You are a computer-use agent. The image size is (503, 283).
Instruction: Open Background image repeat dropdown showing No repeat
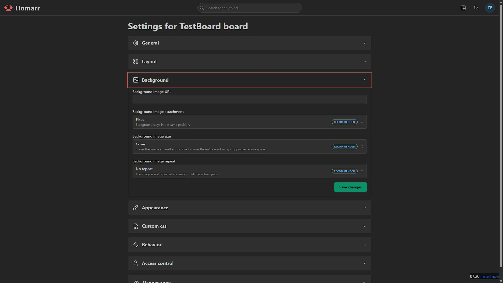(x=249, y=171)
